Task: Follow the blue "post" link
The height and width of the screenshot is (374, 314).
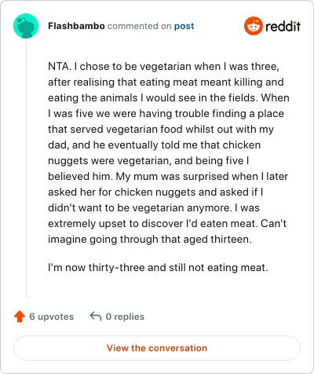Action: [184, 26]
